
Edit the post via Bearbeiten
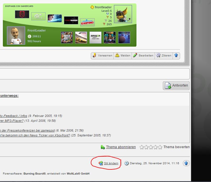[x=143, y=56]
